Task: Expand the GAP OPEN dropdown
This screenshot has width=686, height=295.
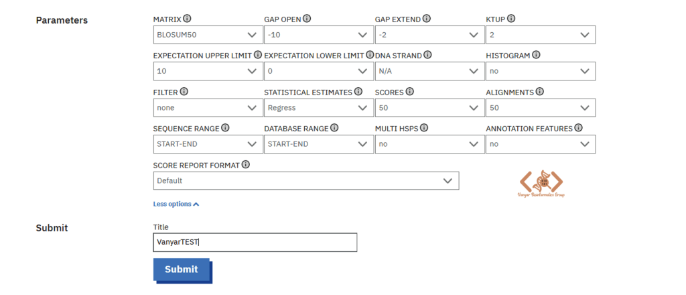Action: point(318,35)
